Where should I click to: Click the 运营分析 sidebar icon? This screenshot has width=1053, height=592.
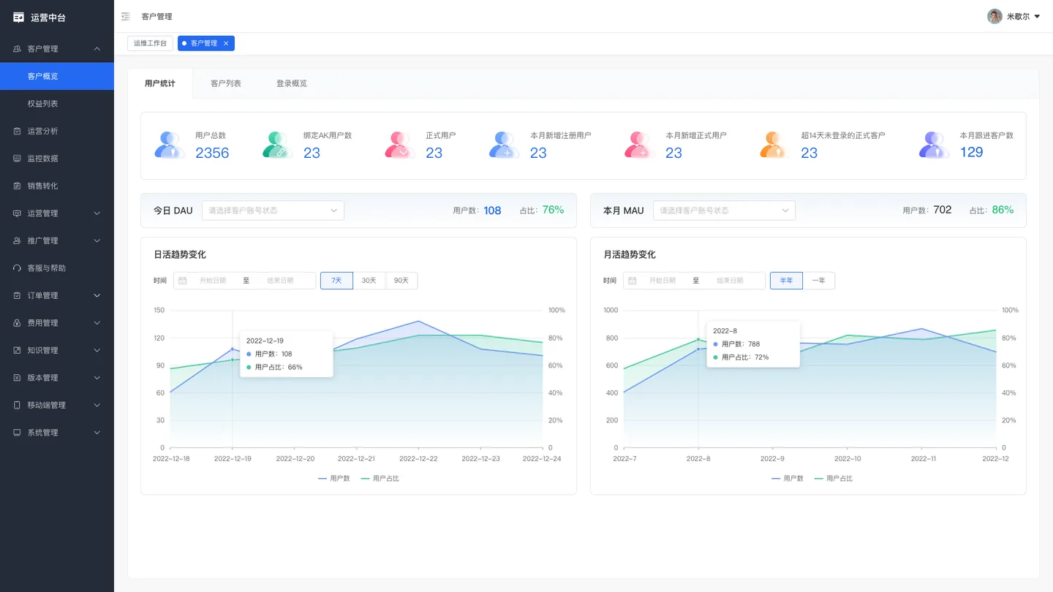[17, 131]
